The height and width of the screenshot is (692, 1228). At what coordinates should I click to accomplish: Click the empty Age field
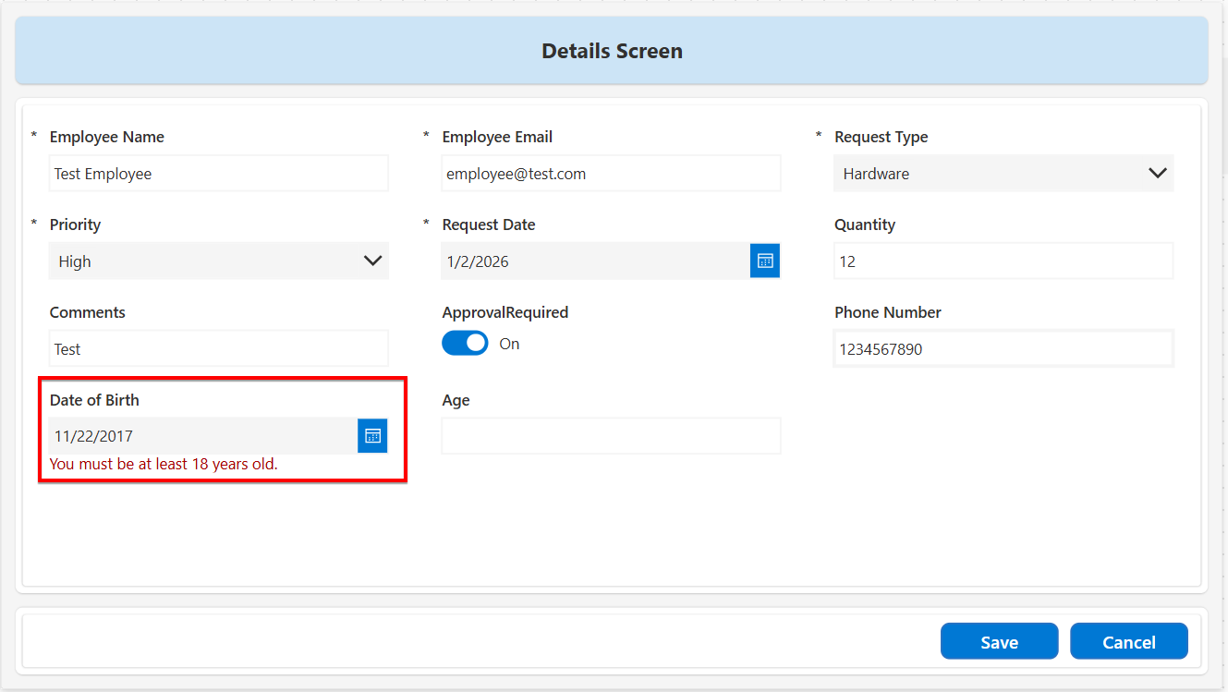coord(611,436)
